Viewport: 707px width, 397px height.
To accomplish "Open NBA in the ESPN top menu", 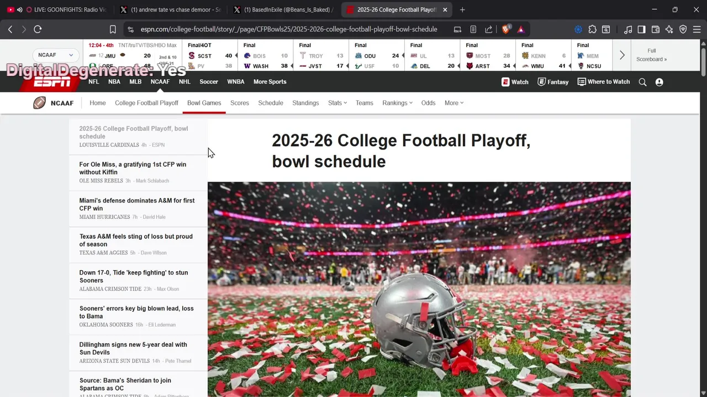I will pos(114,82).
